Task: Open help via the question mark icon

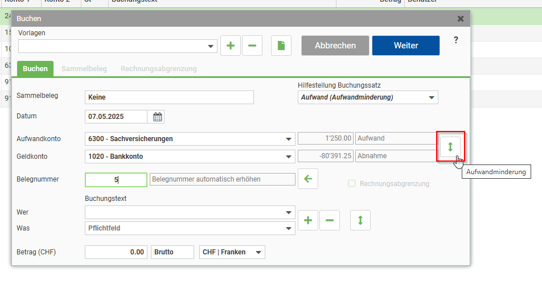Action: click(x=455, y=40)
